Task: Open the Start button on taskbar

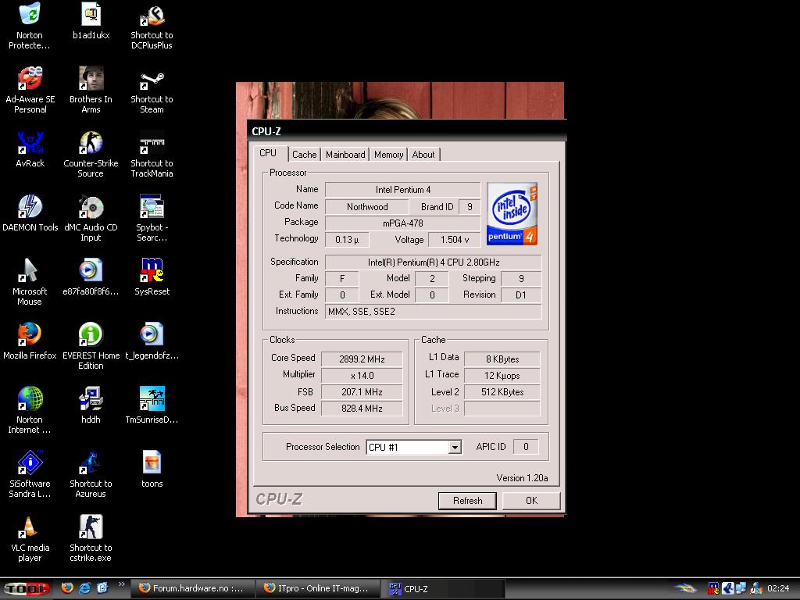Action: pos(27,589)
